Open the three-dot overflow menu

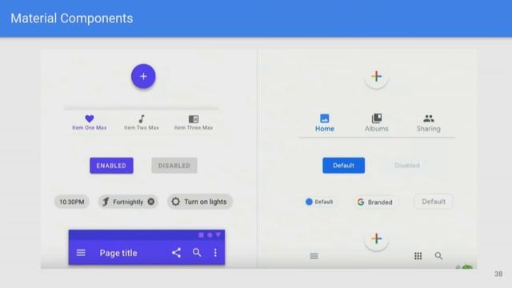[215, 253]
